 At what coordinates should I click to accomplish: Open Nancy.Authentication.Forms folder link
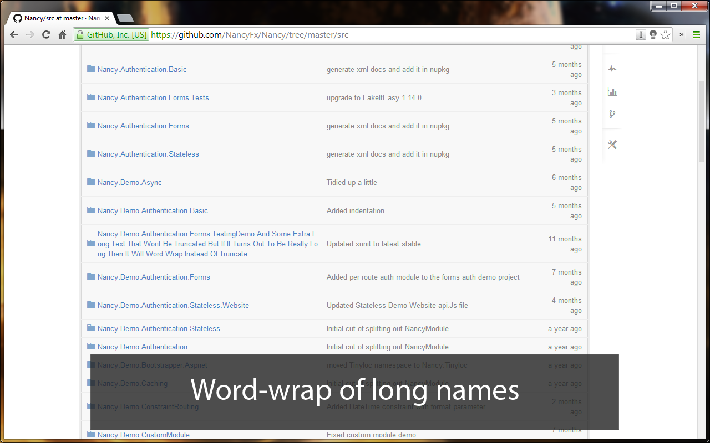click(x=143, y=126)
